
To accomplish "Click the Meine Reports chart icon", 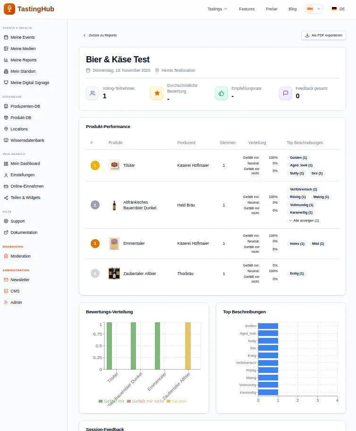I will point(6,60).
